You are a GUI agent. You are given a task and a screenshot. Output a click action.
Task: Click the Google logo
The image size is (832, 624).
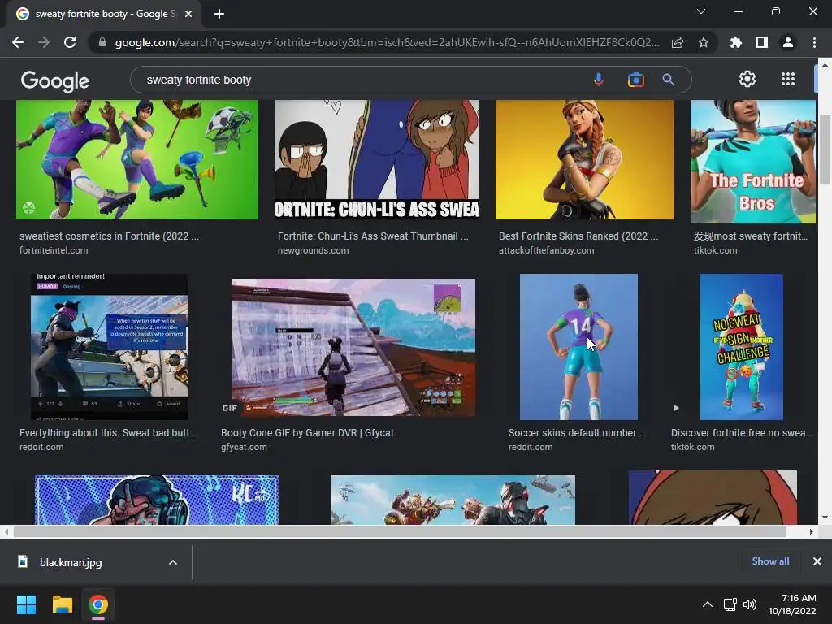[55, 80]
